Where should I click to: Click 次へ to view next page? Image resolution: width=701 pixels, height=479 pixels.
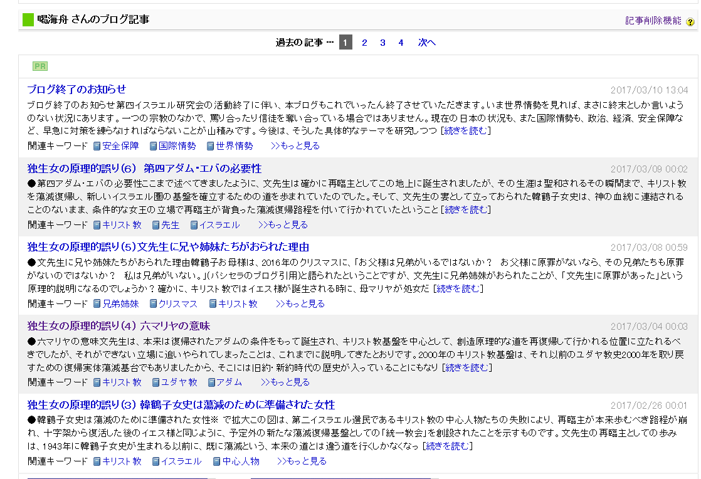coord(427,43)
